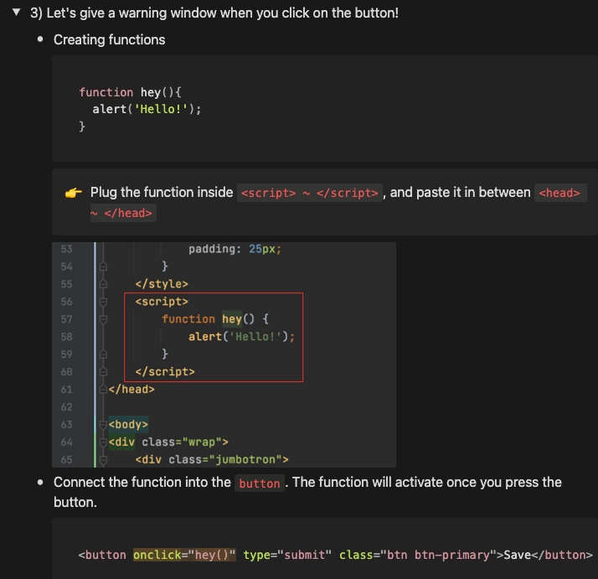Image resolution: width=598 pixels, height=579 pixels.
Task: Click "</style>" tag on line 55
Action: coord(162,284)
